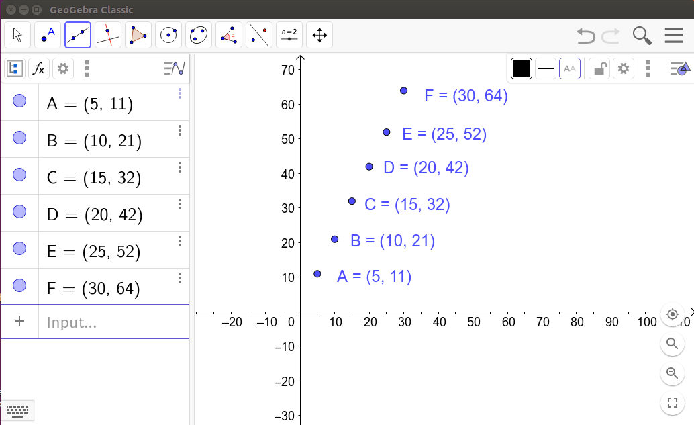
Task: Open the Slider tool menu
Action: pyautogui.click(x=289, y=35)
